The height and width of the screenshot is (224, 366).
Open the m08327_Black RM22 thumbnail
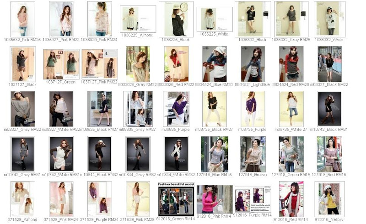(329, 64)
